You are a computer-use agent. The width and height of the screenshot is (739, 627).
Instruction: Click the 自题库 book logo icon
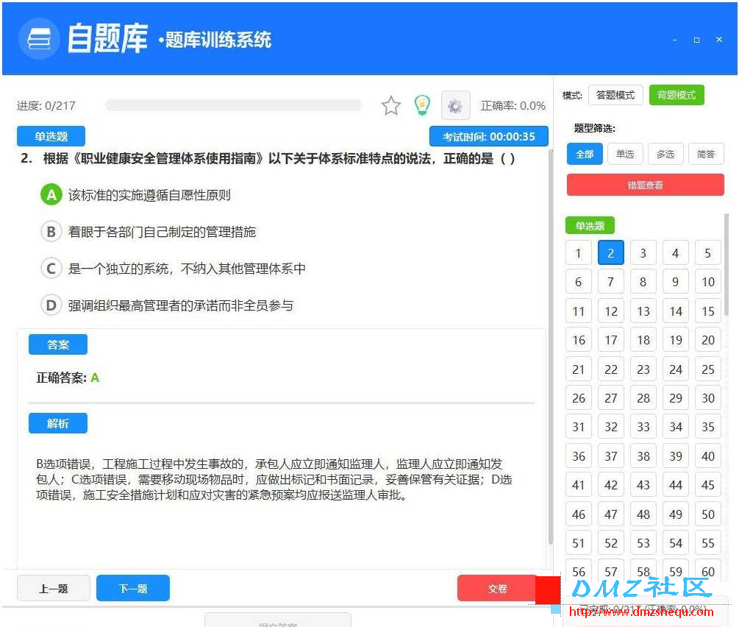pos(39,39)
